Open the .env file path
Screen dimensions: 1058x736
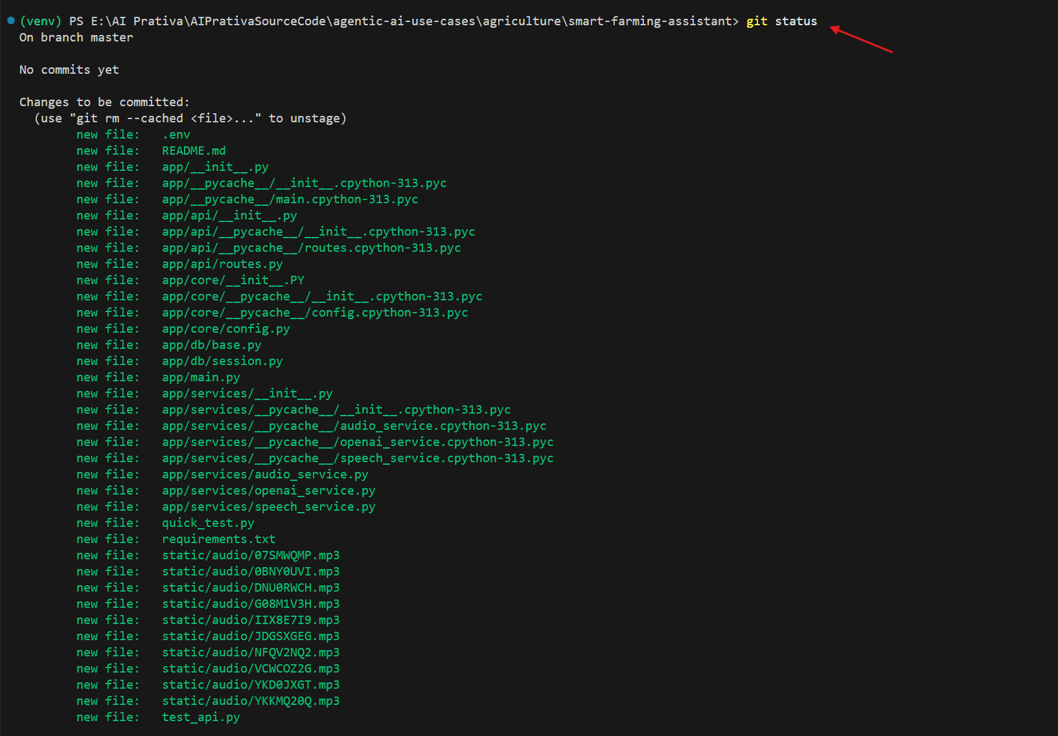pos(176,135)
